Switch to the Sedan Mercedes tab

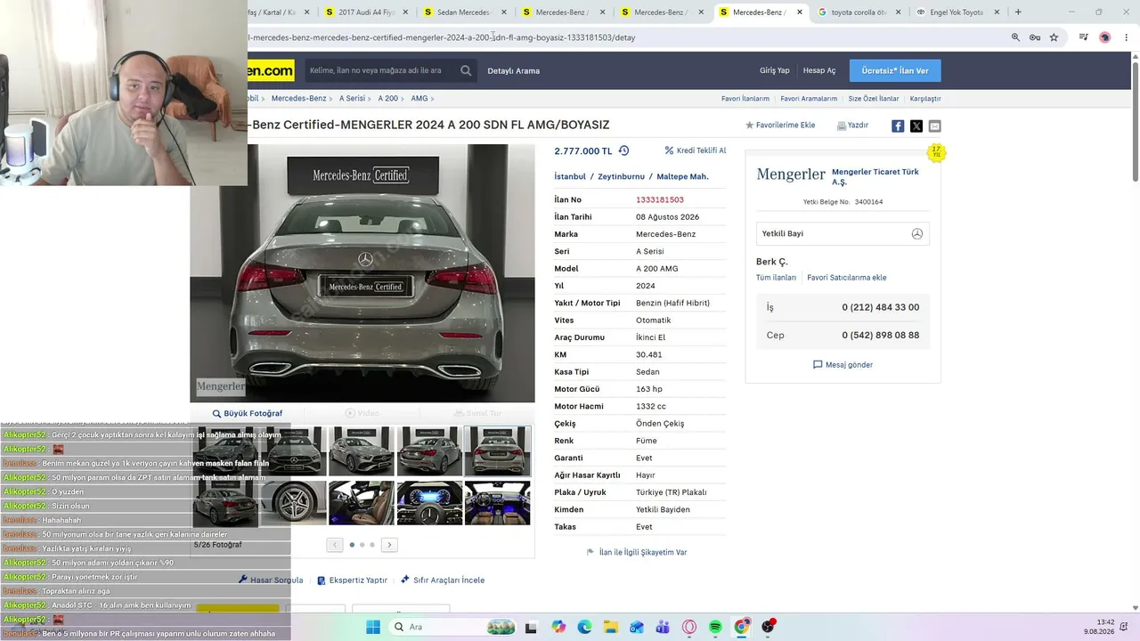(x=464, y=12)
